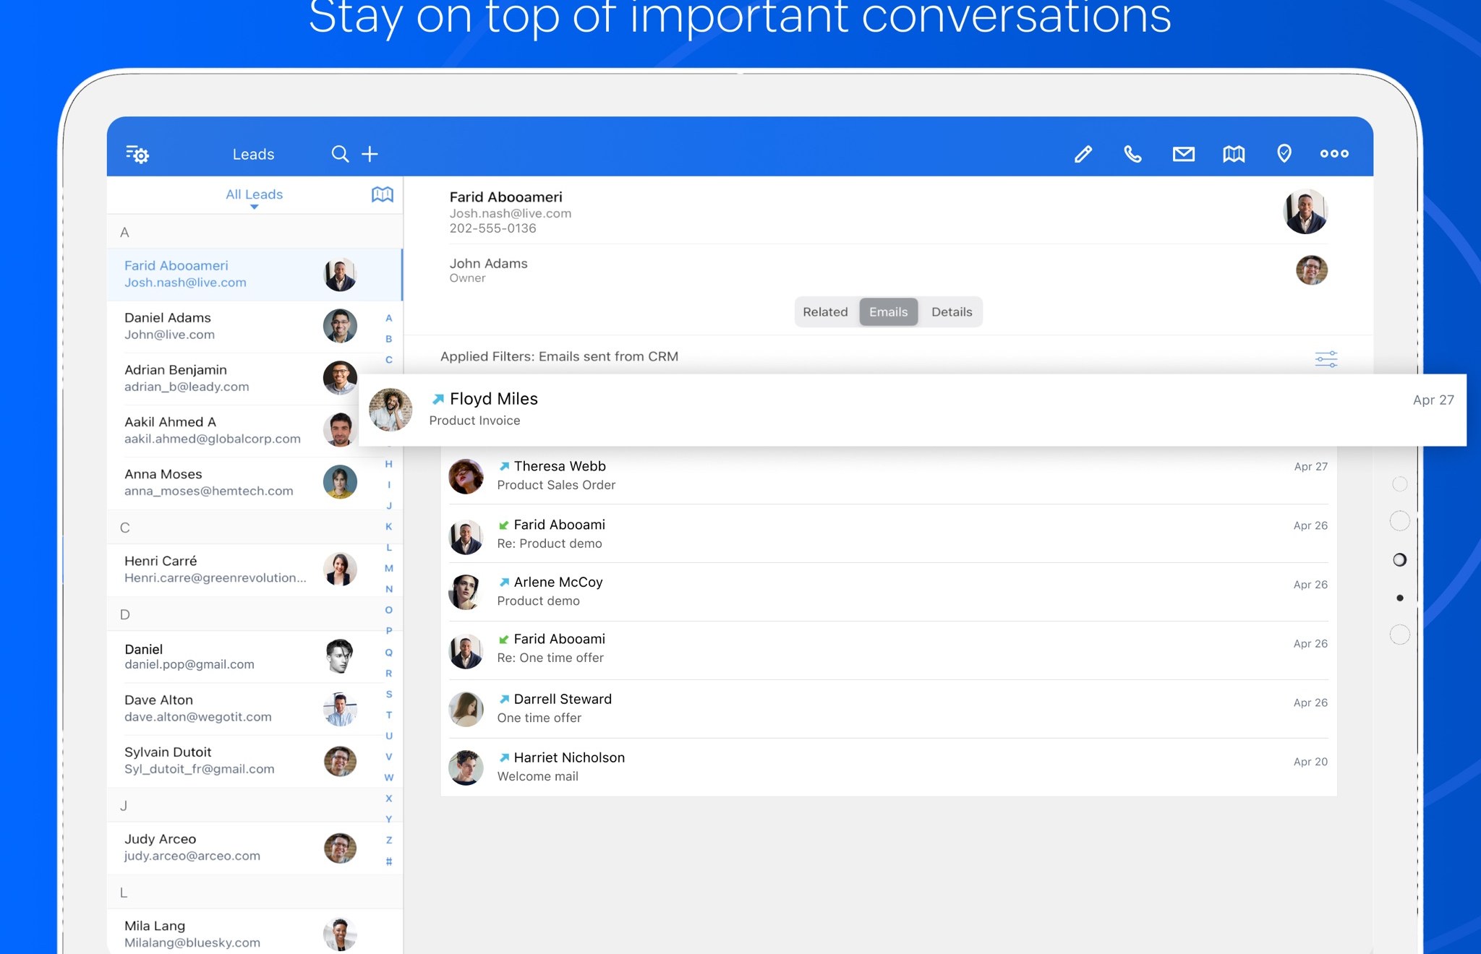The height and width of the screenshot is (954, 1481).
Task: Click the location pin check-in icon
Action: tap(1284, 153)
